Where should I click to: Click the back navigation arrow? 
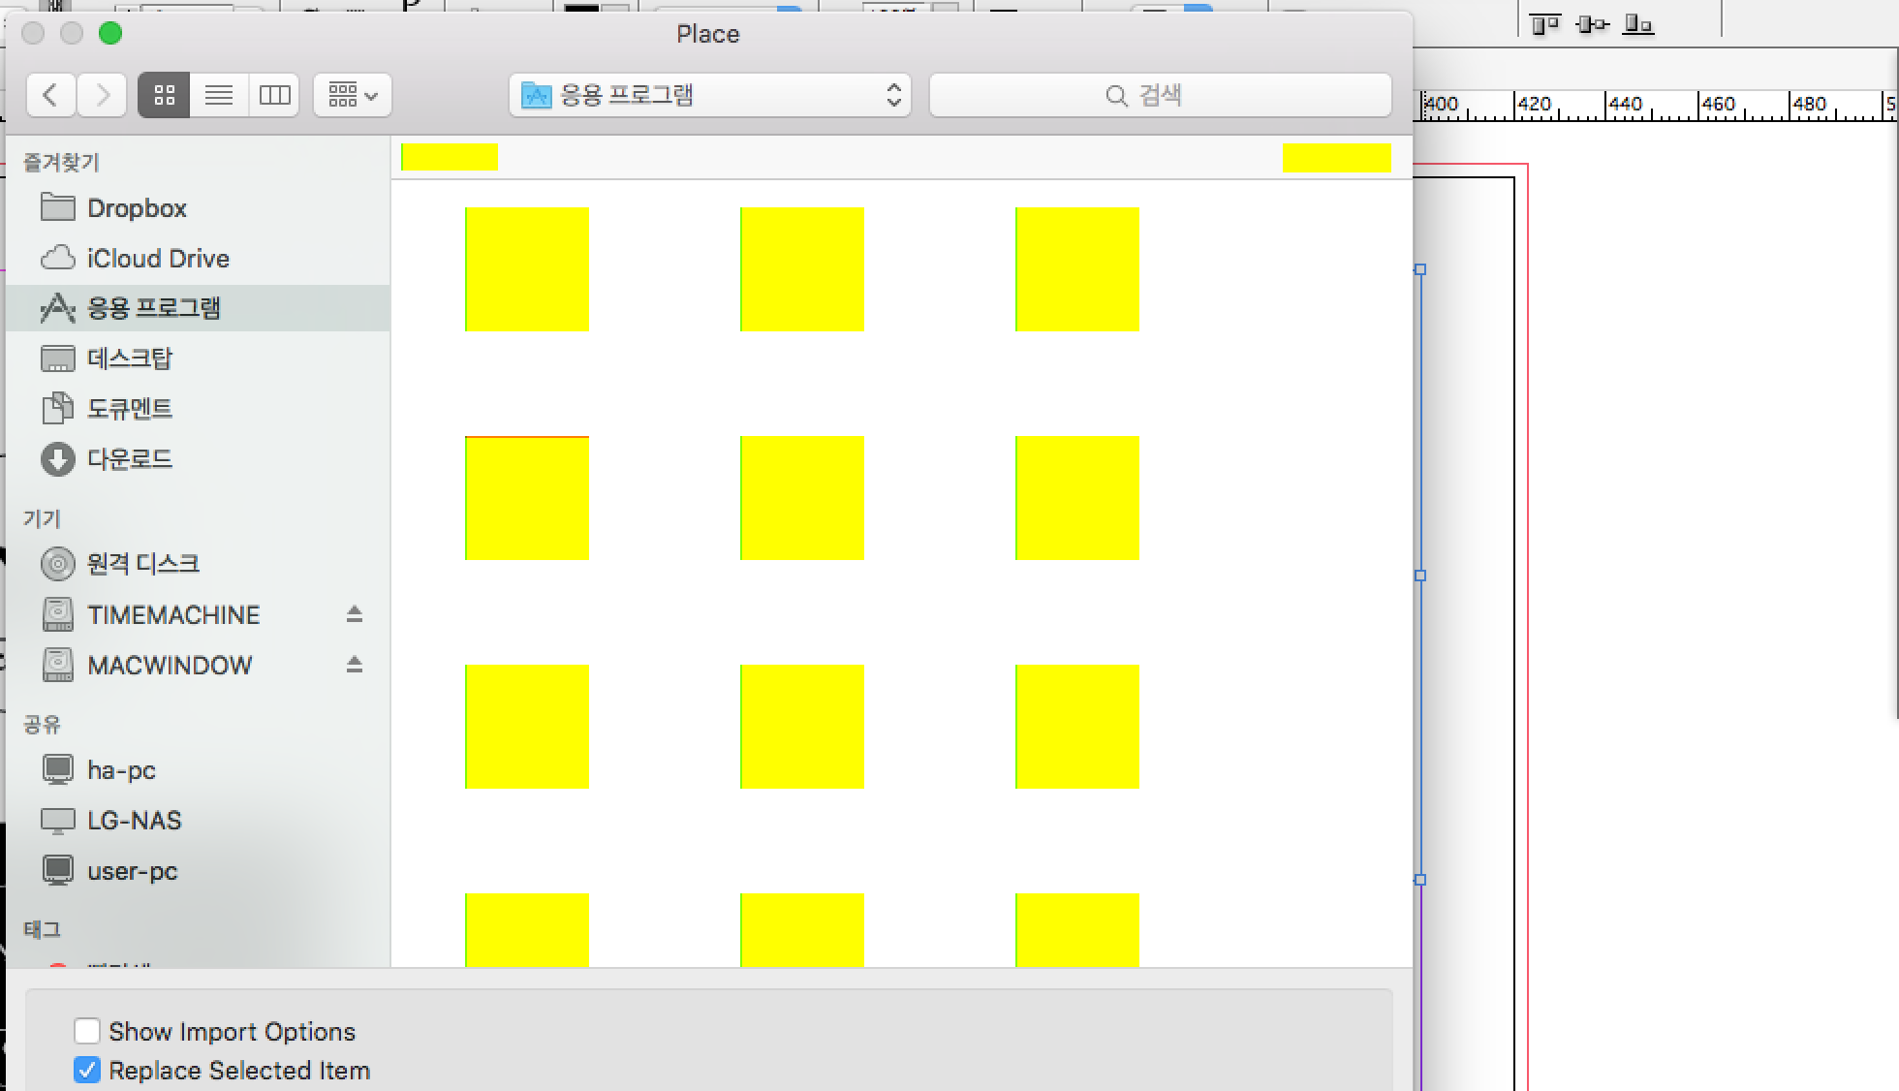coord(51,95)
